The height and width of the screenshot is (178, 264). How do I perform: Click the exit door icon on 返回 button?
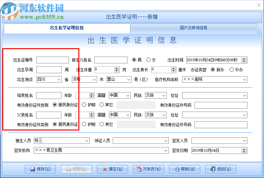[213, 169]
